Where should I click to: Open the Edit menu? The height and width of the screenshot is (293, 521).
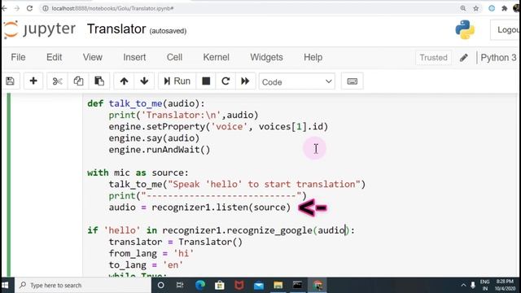coord(55,57)
